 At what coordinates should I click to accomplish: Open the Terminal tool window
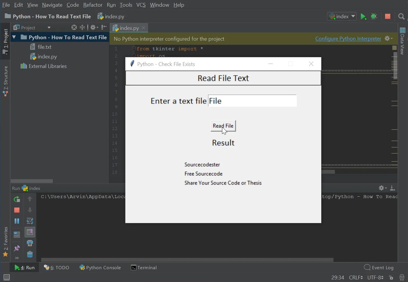(x=144, y=267)
